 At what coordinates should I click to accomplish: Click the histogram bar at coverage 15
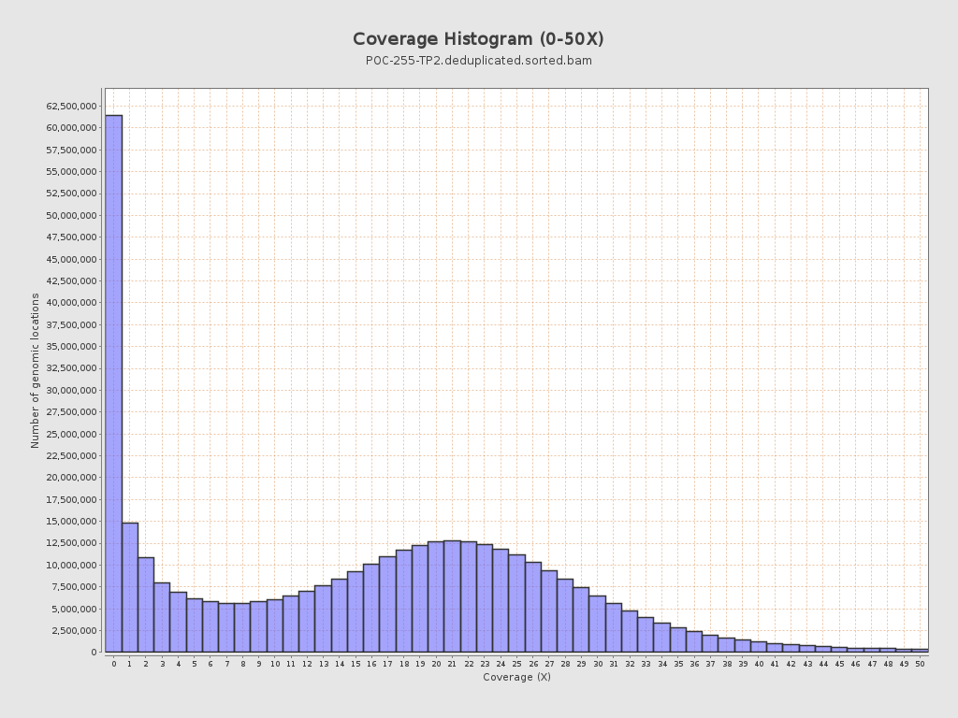356,611
